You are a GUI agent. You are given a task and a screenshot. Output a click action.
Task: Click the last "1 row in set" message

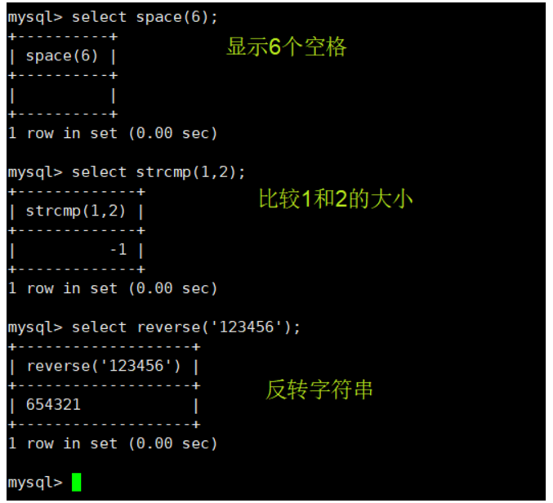click(113, 443)
